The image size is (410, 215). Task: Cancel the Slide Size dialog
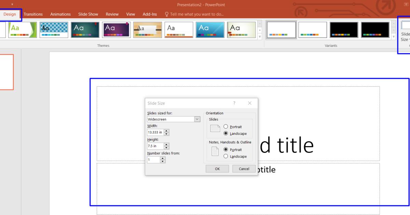[244, 169]
